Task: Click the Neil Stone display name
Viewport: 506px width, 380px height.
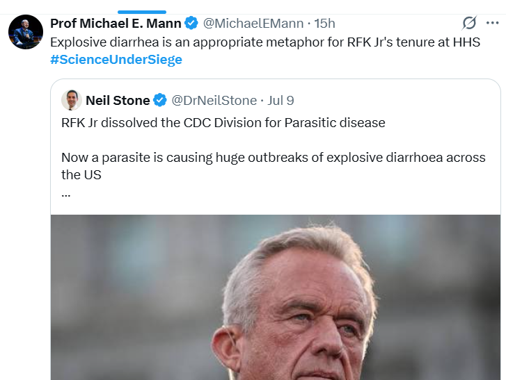Action: 118,100
